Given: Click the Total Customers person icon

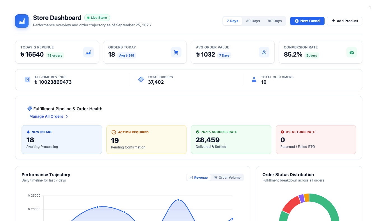Looking at the screenshot, I should (254, 80).
